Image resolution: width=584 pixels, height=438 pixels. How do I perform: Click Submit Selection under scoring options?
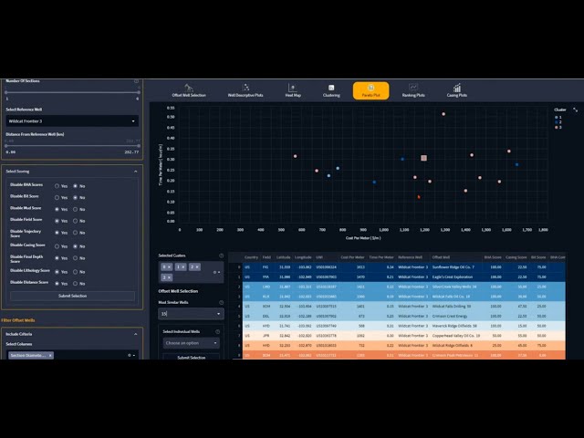(72, 296)
